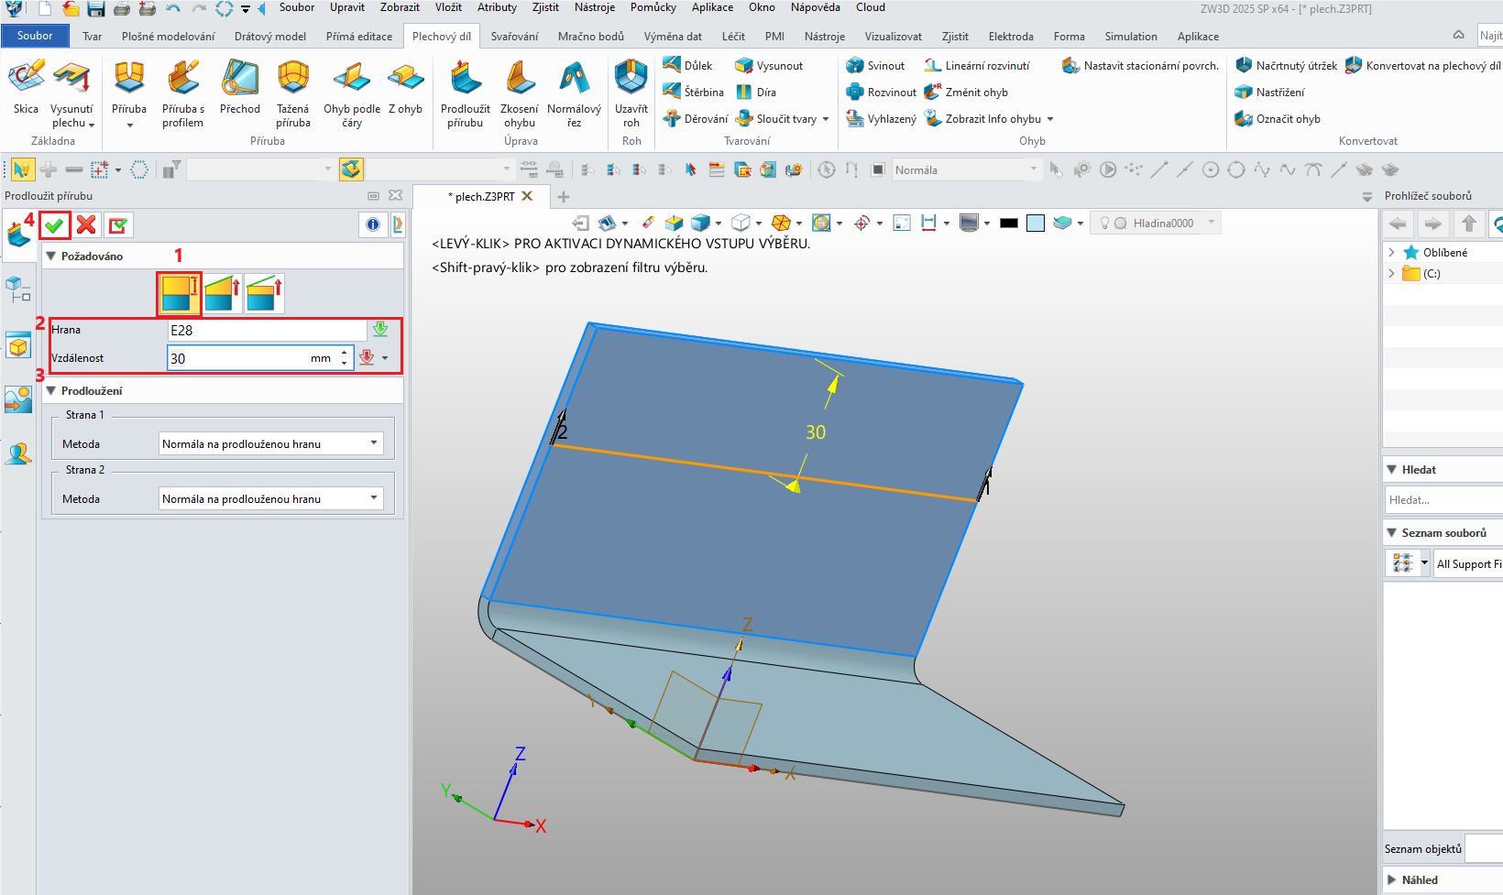Click the Prodloužit přírubu ribbon tool
The height and width of the screenshot is (895, 1503).
coord(466,94)
